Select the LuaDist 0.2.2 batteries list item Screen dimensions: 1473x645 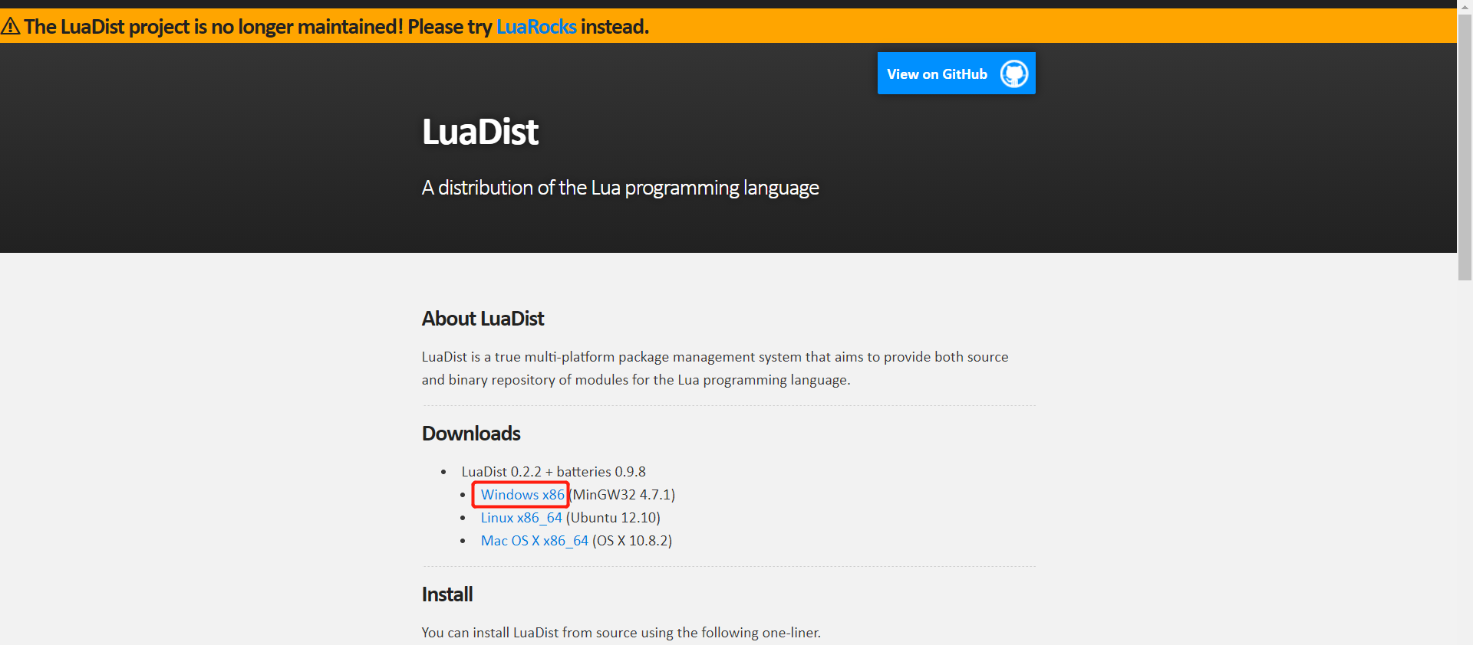553,471
